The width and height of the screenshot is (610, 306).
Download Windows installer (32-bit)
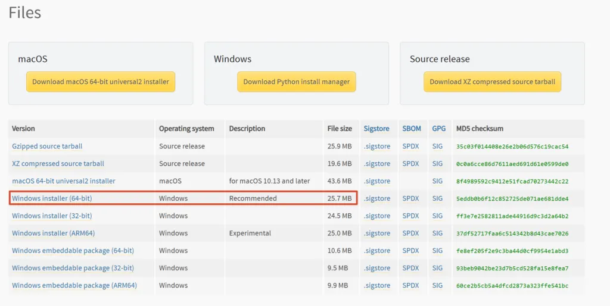[x=52, y=216]
